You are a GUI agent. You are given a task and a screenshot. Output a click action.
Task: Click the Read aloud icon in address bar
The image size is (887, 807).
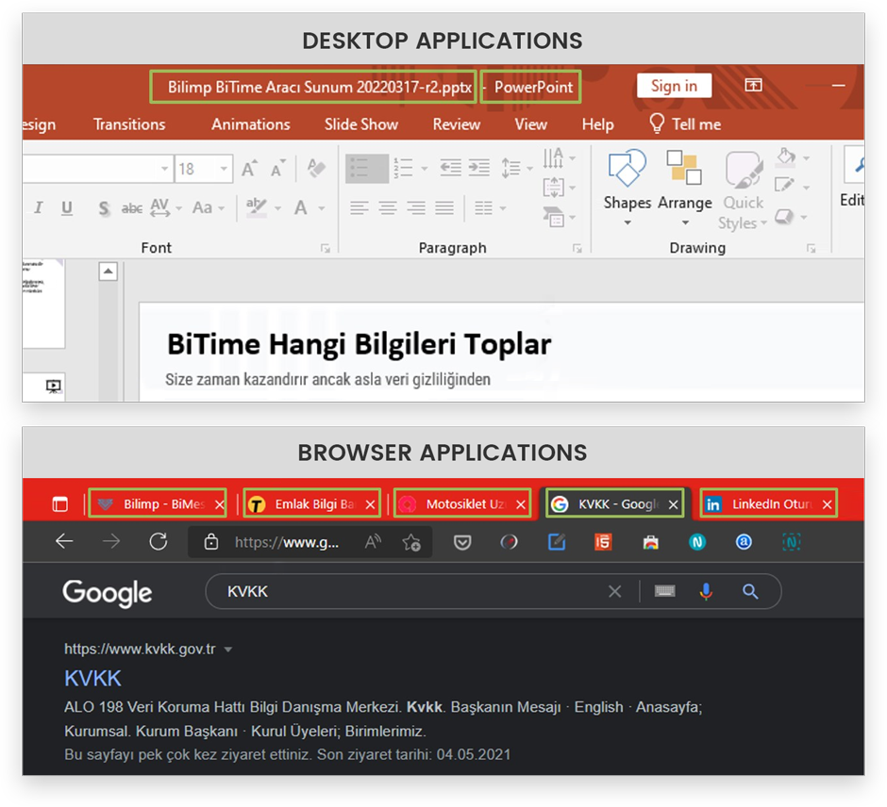coord(373,542)
